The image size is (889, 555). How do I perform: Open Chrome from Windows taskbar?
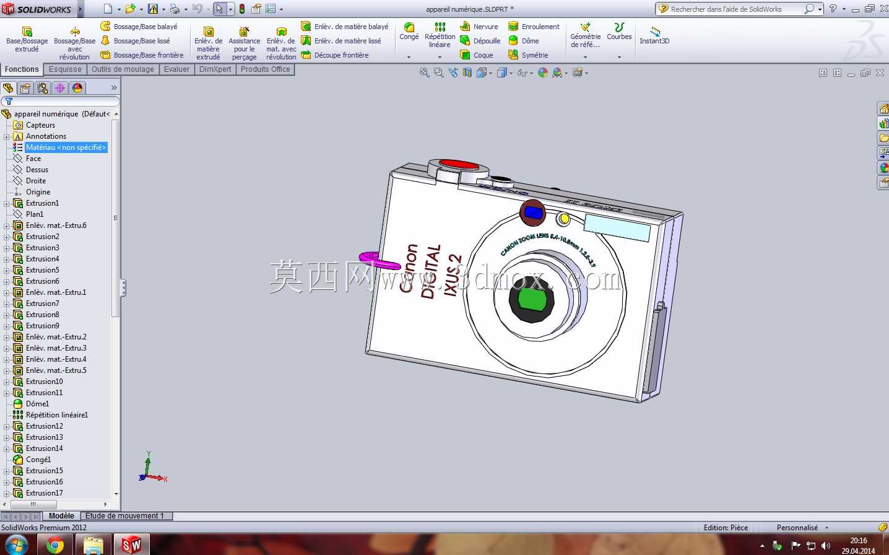54,545
